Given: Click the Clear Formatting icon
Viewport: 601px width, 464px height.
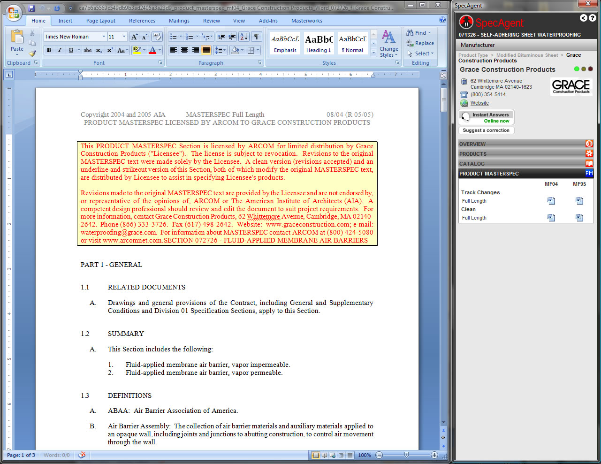Looking at the screenshot, I should click(x=157, y=37).
